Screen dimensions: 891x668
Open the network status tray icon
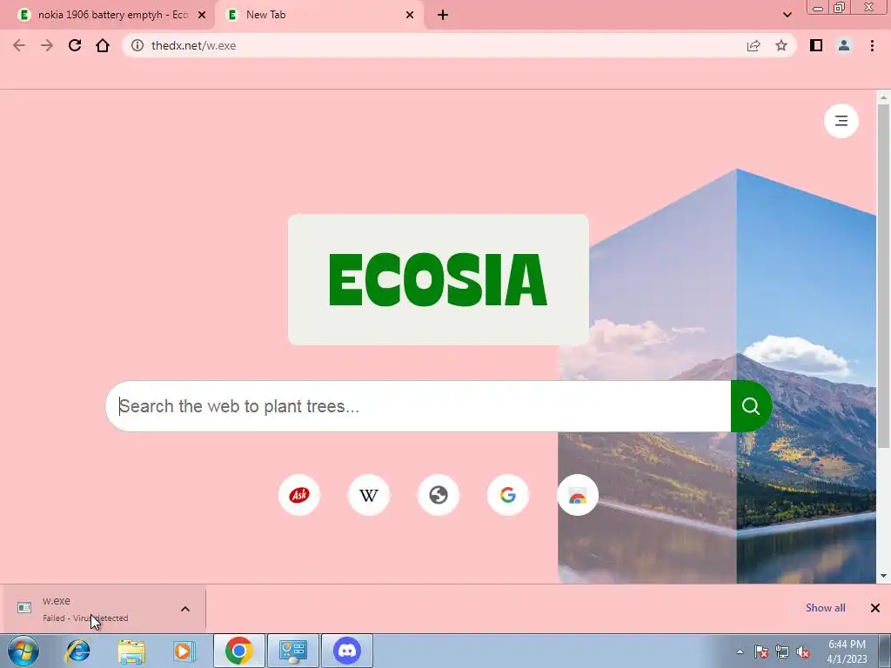pyautogui.click(x=782, y=651)
